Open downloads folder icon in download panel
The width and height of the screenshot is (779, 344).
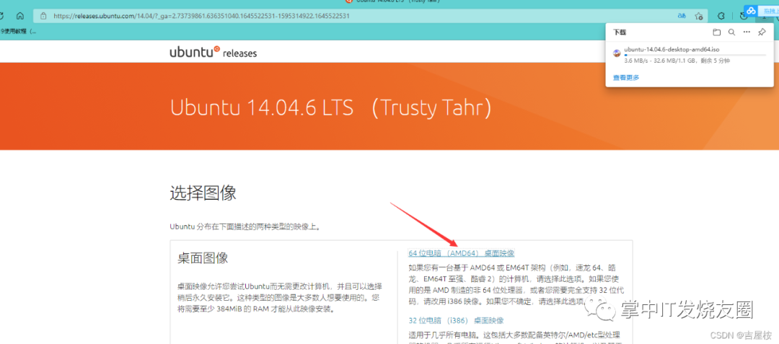tap(716, 32)
